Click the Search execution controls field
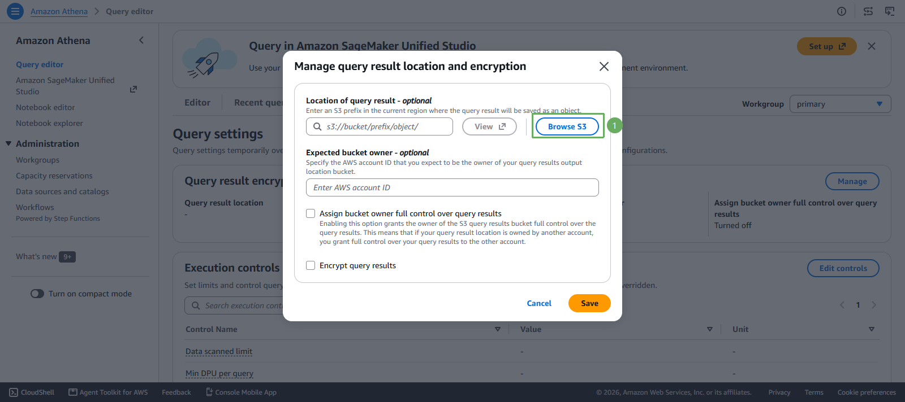The width and height of the screenshot is (905, 402). coord(234,305)
